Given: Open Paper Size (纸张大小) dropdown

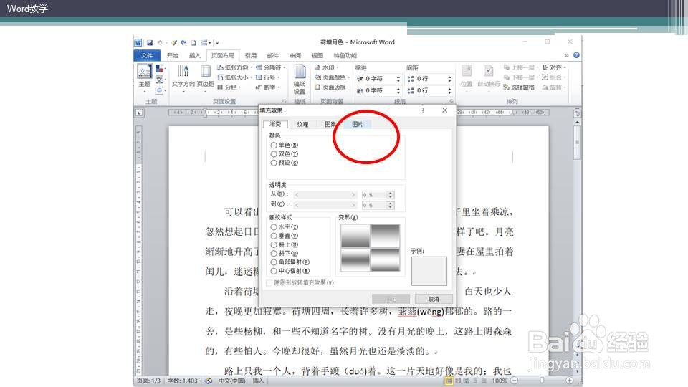Looking at the screenshot, I should [235, 77].
